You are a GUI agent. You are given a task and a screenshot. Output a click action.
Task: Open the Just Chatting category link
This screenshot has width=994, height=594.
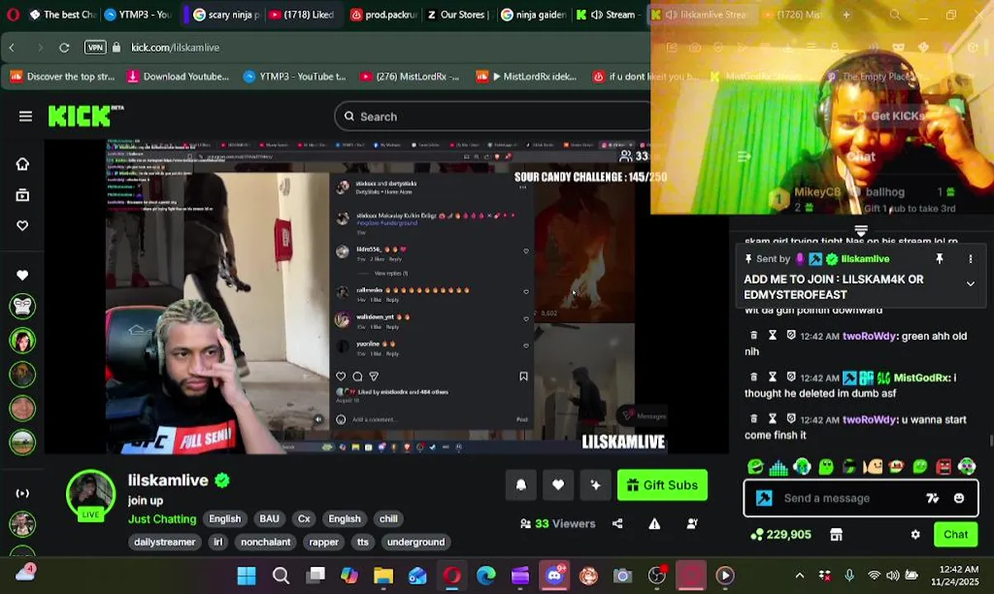click(x=162, y=519)
